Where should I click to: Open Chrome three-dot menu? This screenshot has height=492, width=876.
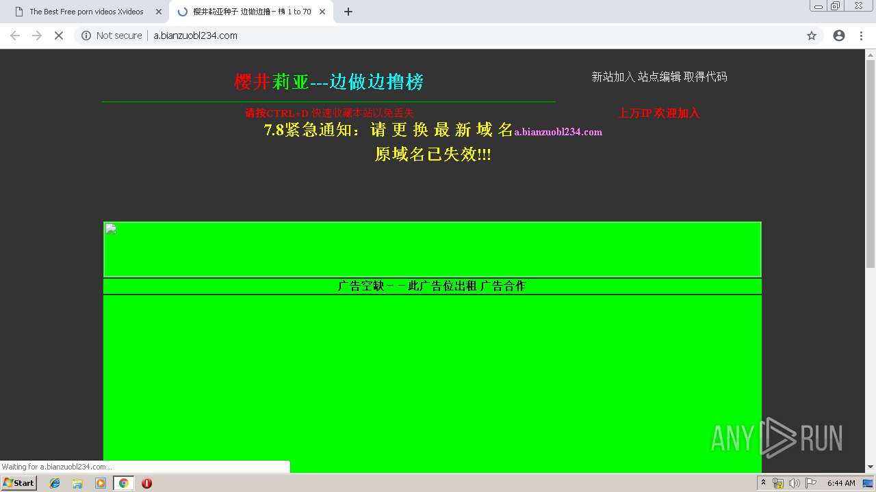click(x=861, y=36)
